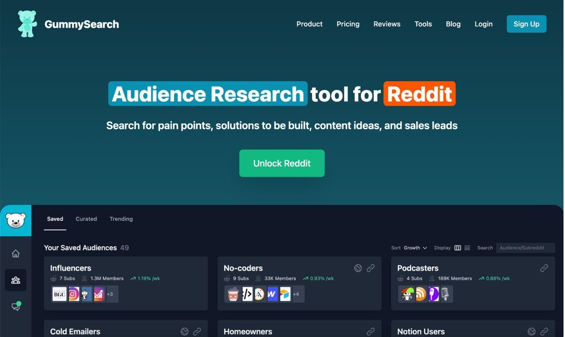The width and height of the screenshot is (565, 337).
Task: Open the conversations chat icon in sidebar
Action: 15,307
